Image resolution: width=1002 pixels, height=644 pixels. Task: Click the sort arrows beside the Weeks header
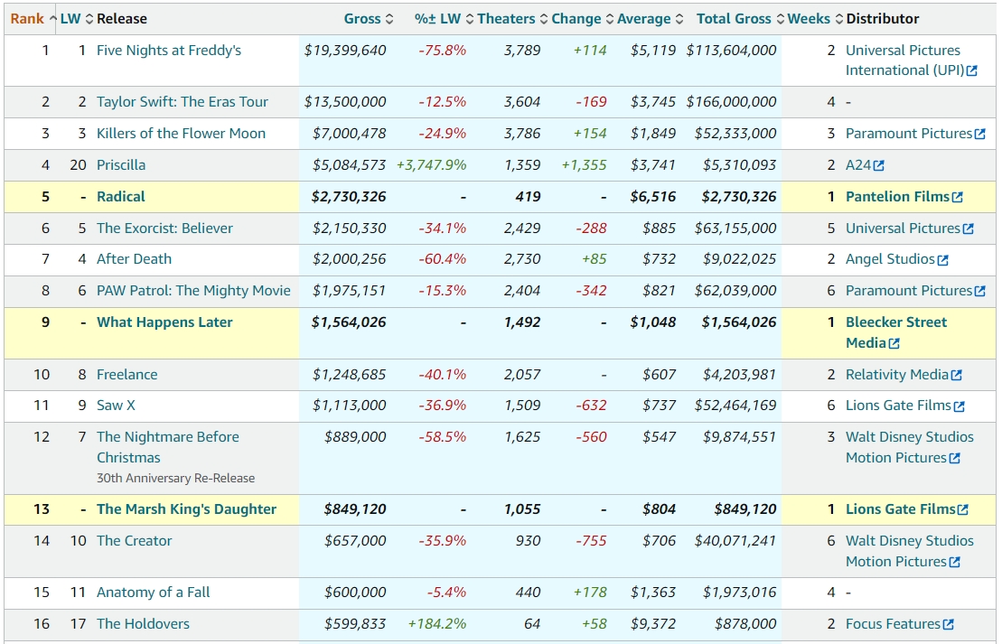pos(839,19)
